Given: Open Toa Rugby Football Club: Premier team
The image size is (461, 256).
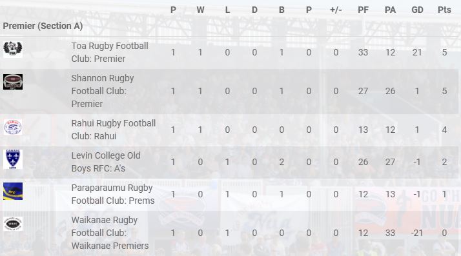Looking at the screenshot, I should click(110, 52).
